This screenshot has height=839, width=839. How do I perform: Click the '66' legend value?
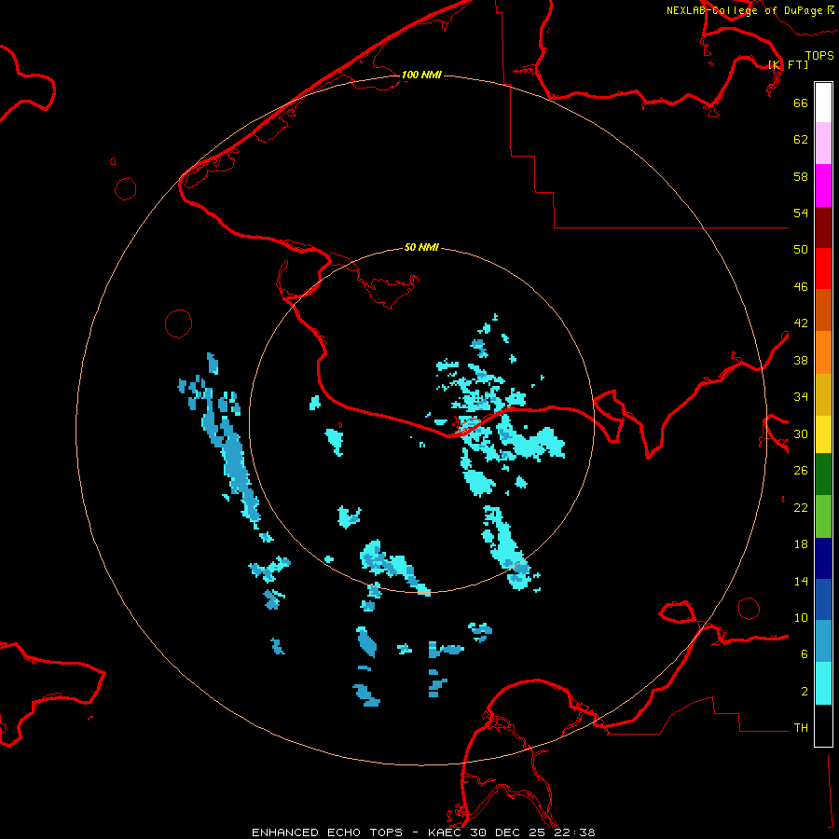point(801,103)
